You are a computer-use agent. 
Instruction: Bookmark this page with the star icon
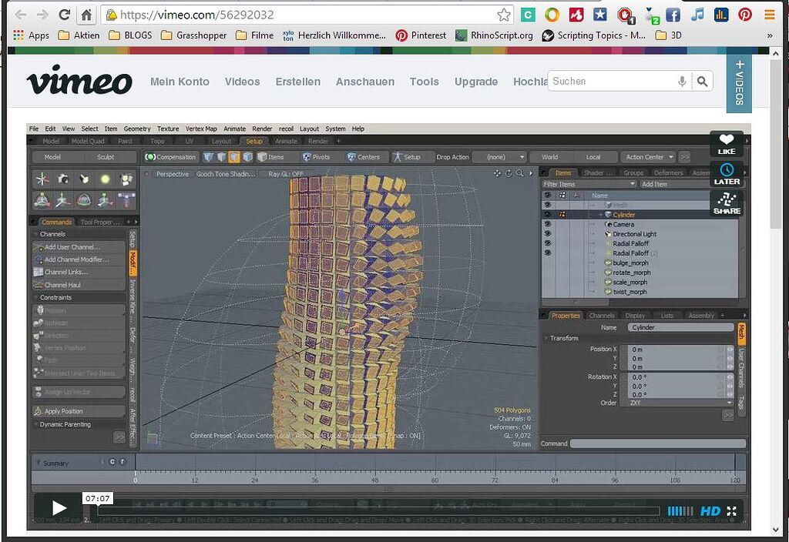click(504, 15)
